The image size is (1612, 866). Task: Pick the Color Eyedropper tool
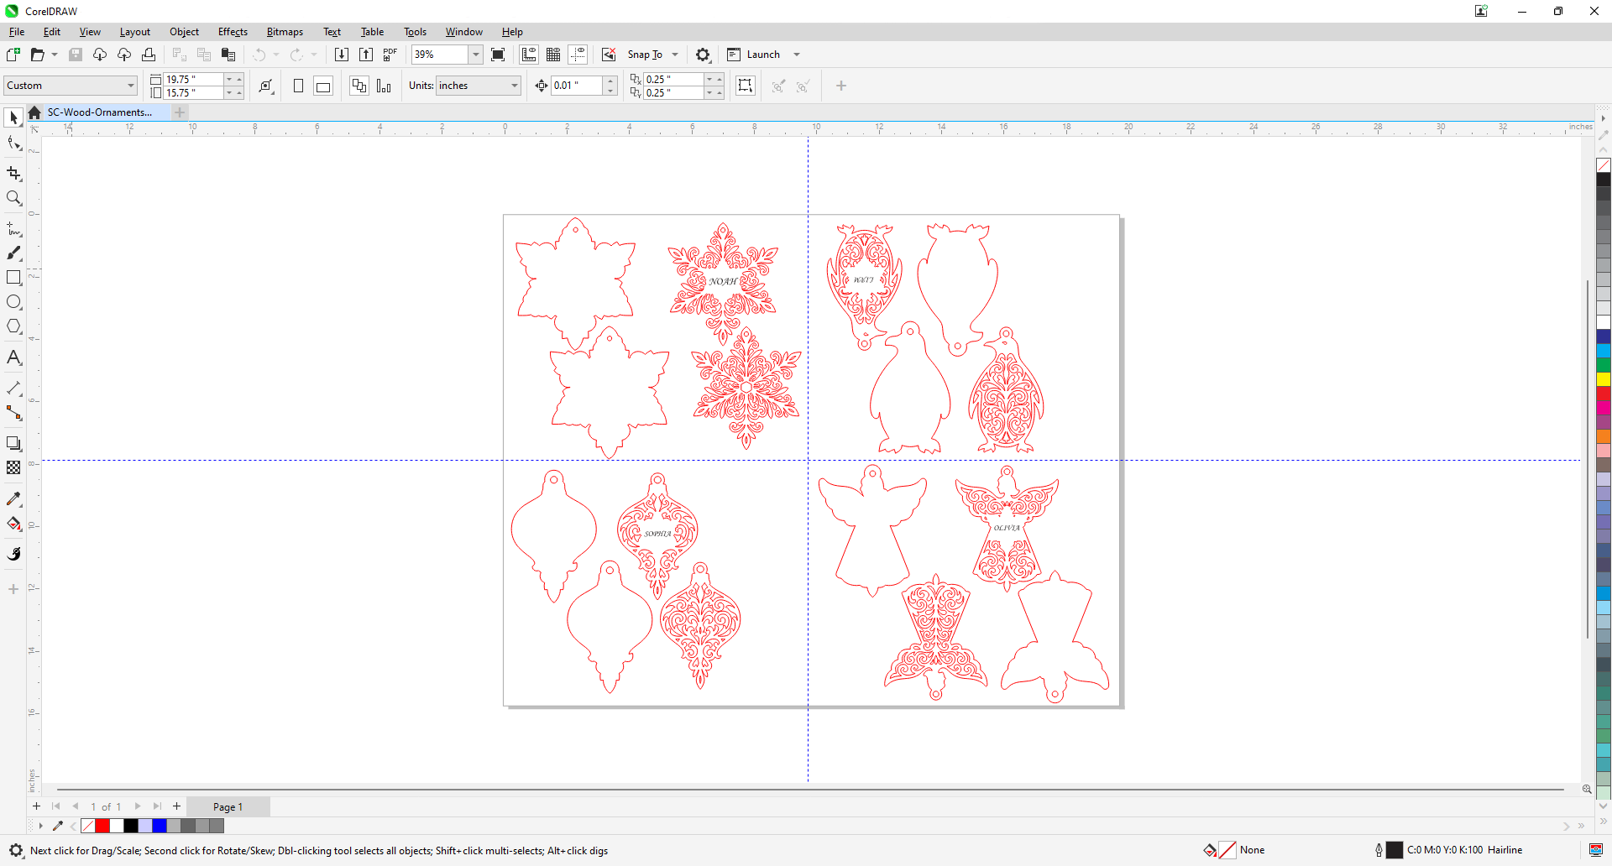point(13,498)
